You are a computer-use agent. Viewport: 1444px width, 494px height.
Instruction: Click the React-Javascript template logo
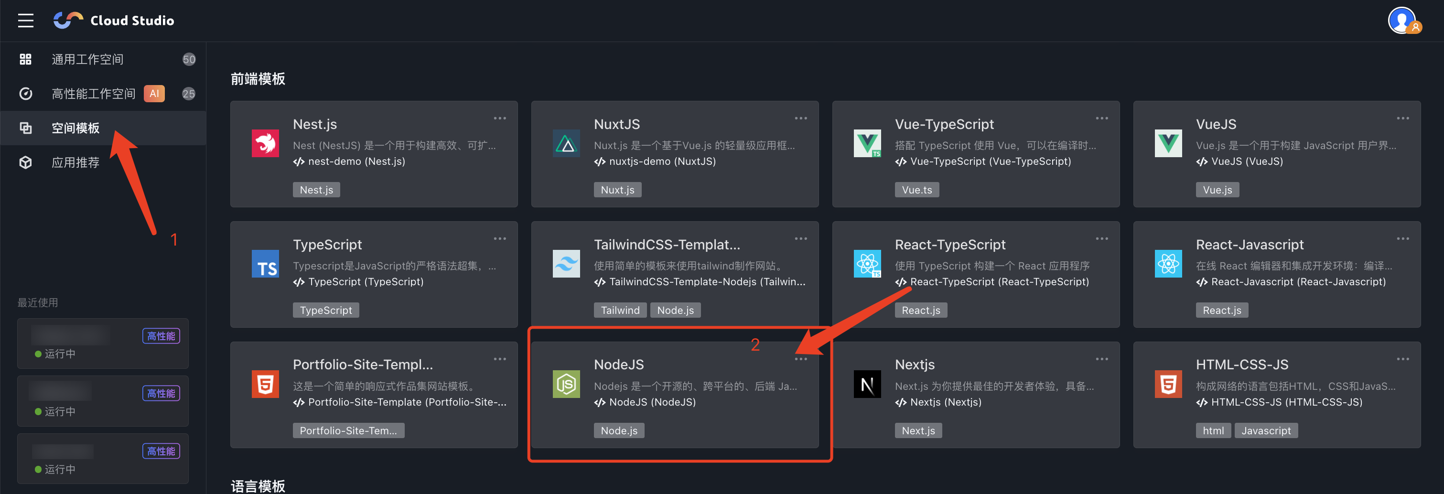(1168, 264)
